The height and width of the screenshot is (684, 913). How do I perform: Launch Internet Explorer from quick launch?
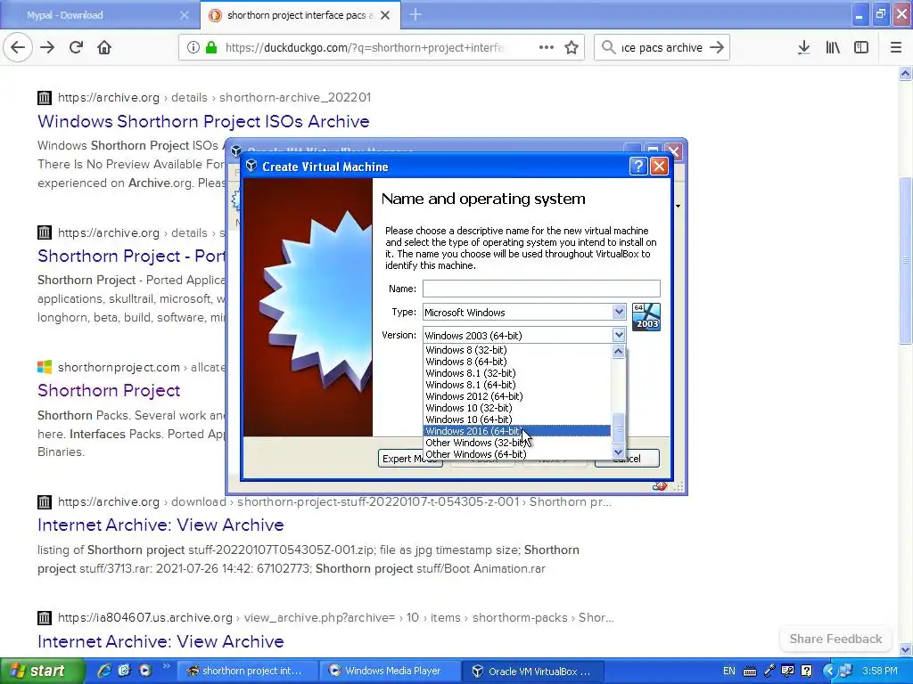(104, 671)
